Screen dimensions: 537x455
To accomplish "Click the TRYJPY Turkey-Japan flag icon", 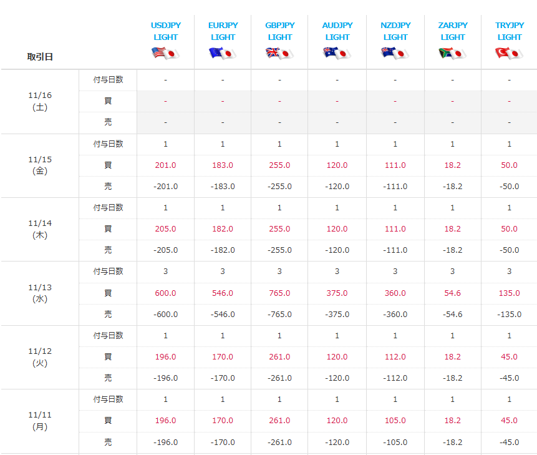I will pyautogui.click(x=509, y=54).
